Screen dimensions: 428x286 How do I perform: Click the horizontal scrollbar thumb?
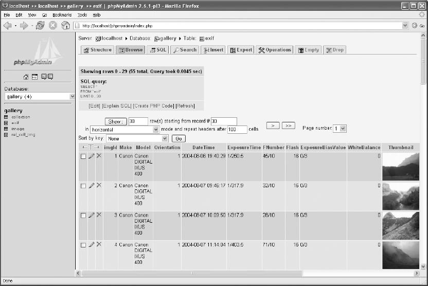192,273
